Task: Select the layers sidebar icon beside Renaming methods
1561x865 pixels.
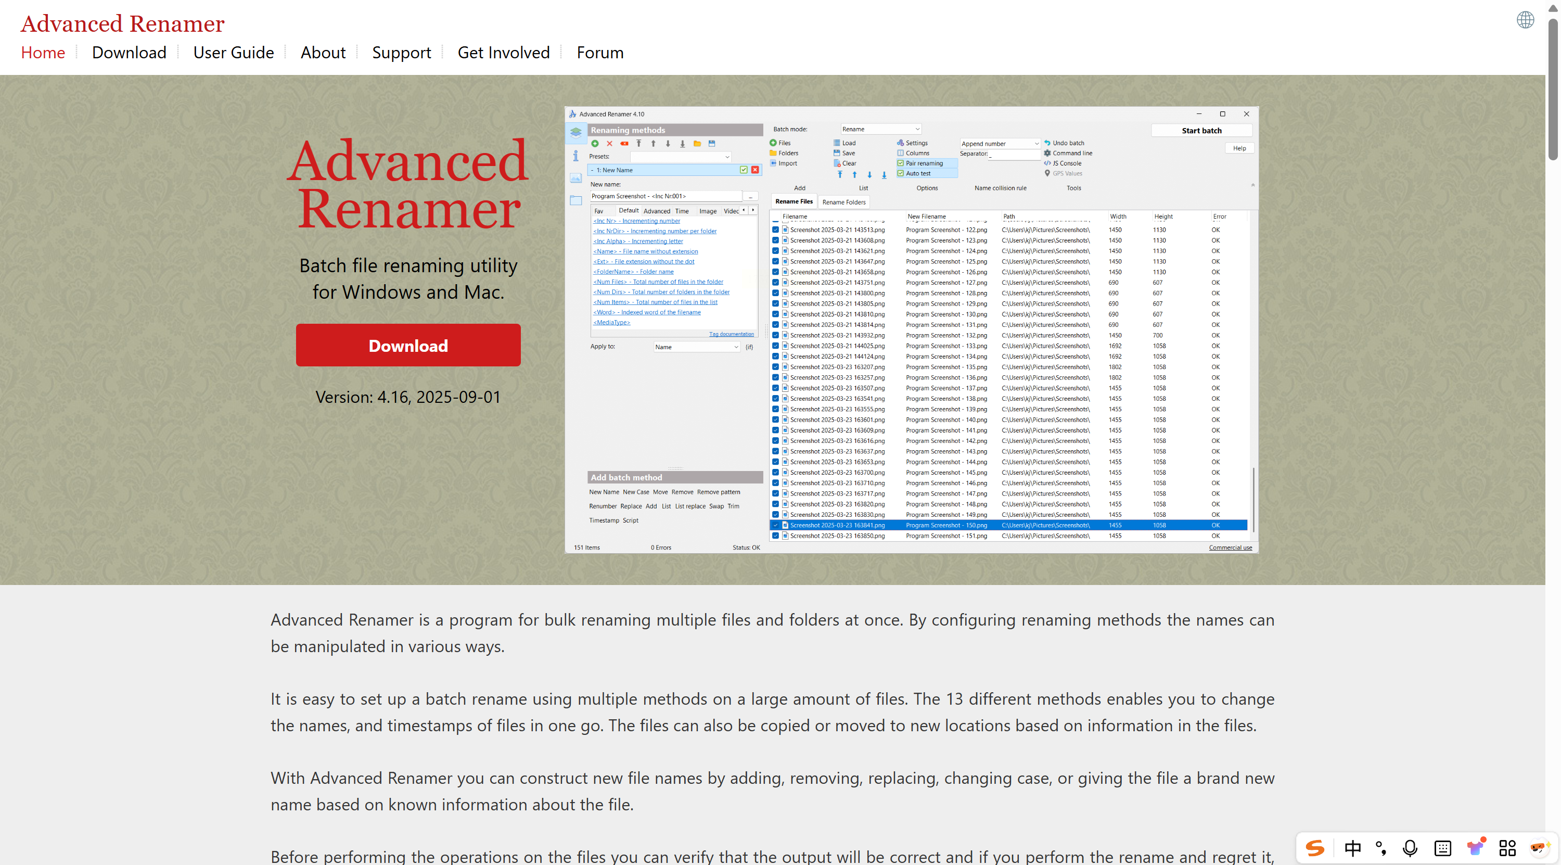Action: tap(575, 132)
